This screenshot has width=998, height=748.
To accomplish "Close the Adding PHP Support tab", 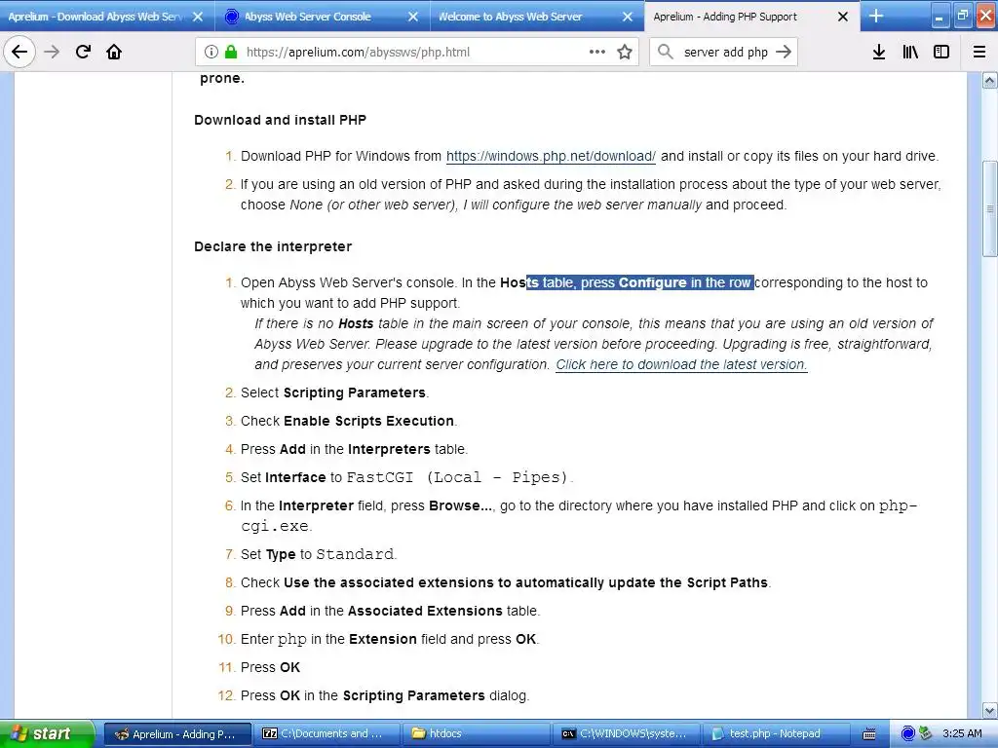I will (x=843, y=17).
